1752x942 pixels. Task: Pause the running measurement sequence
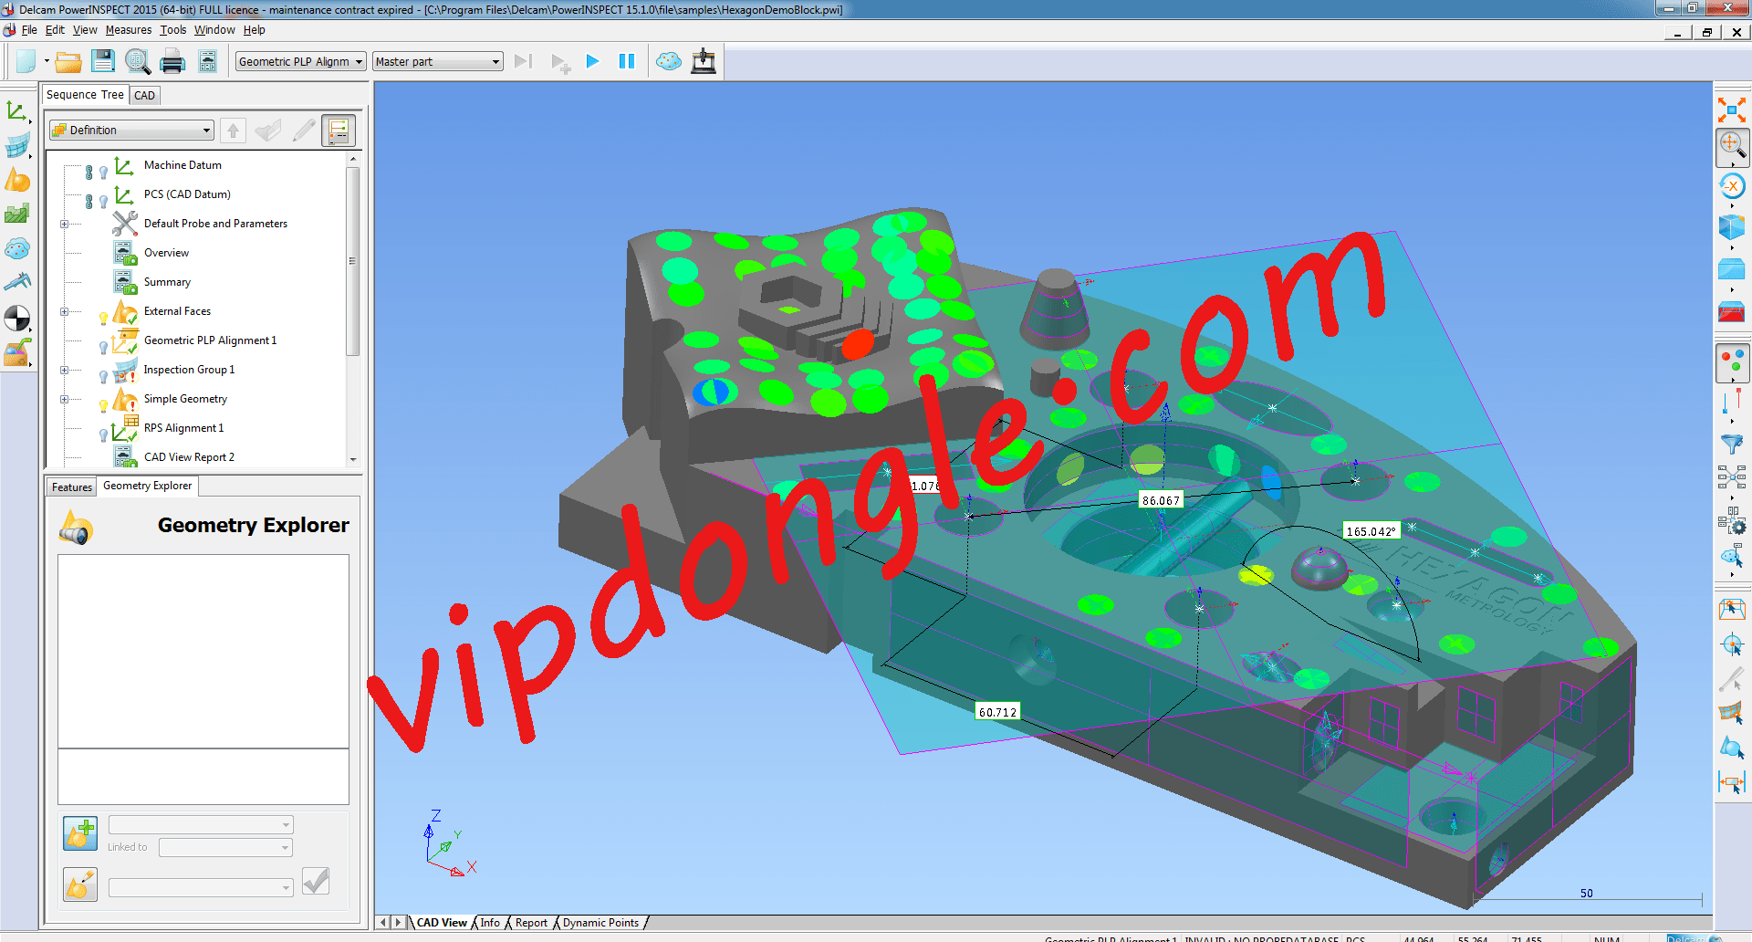click(x=627, y=60)
